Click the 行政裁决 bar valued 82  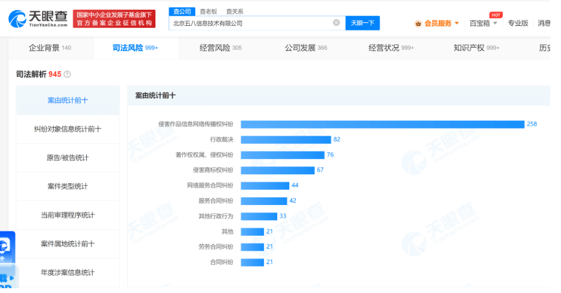click(x=286, y=139)
